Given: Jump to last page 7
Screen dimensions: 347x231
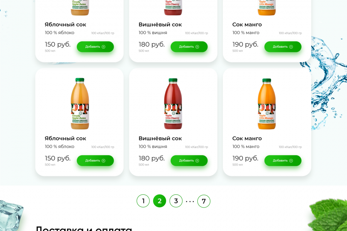Looking at the screenshot, I should point(204,201).
